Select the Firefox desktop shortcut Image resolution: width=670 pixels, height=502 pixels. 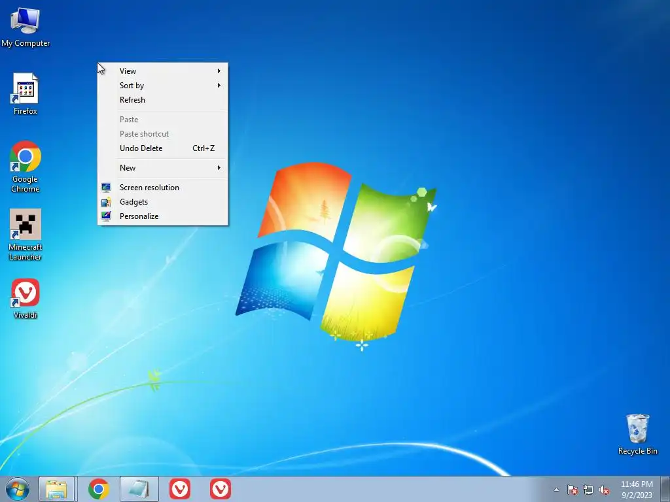tap(26, 94)
